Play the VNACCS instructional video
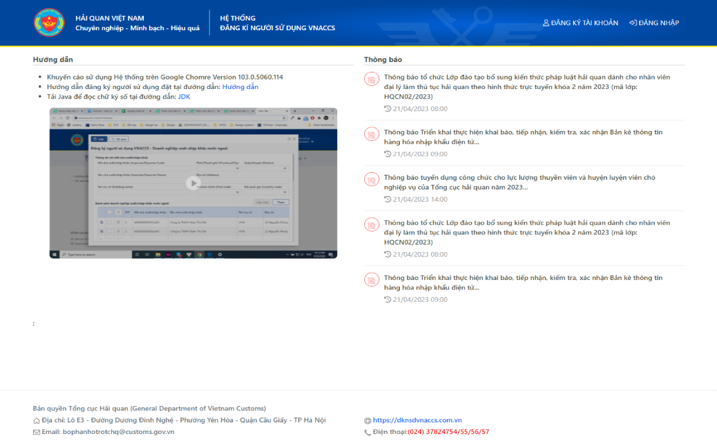This screenshot has width=717, height=448. tap(193, 183)
